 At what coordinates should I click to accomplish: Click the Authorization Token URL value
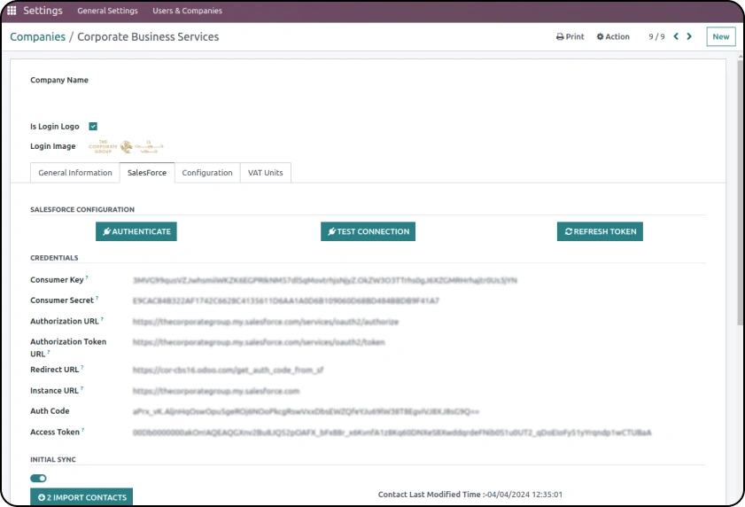(259, 342)
